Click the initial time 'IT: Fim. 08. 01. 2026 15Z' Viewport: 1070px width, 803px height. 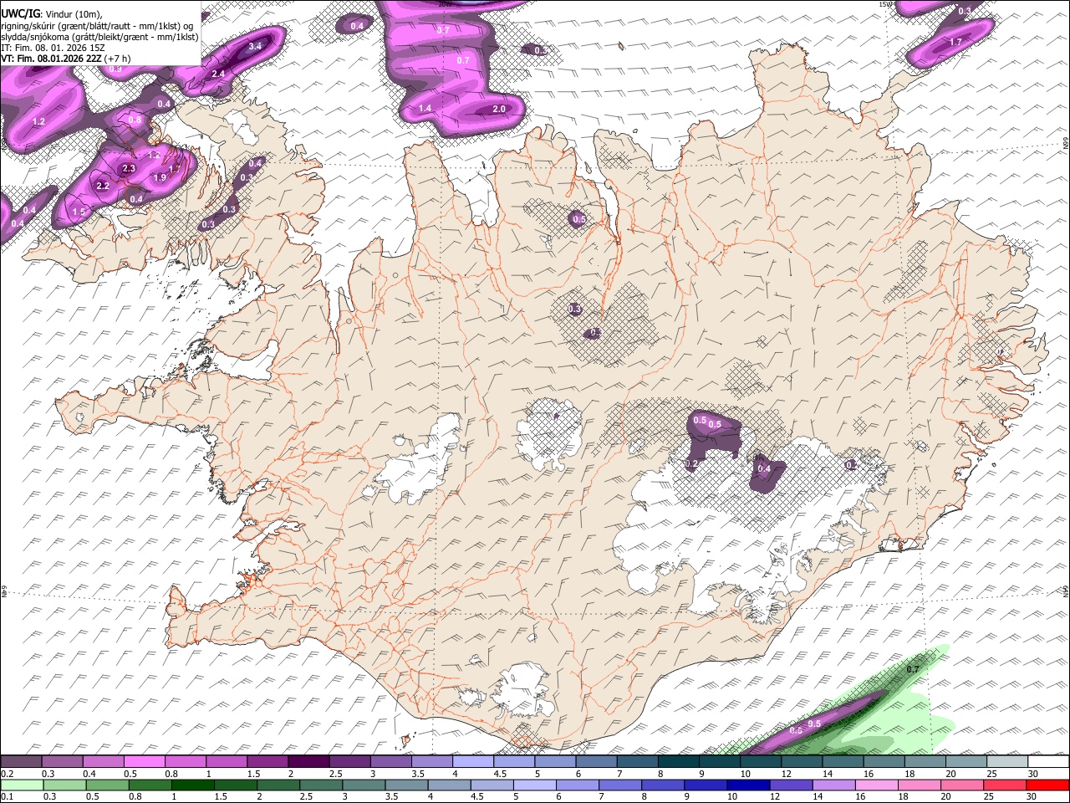click(53, 48)
